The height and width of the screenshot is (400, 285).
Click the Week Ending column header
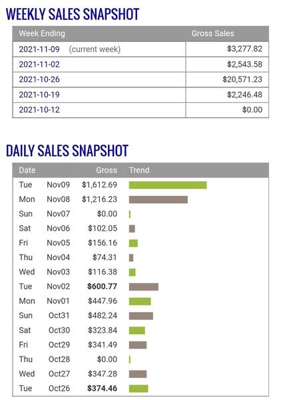(x=42, y=33)
